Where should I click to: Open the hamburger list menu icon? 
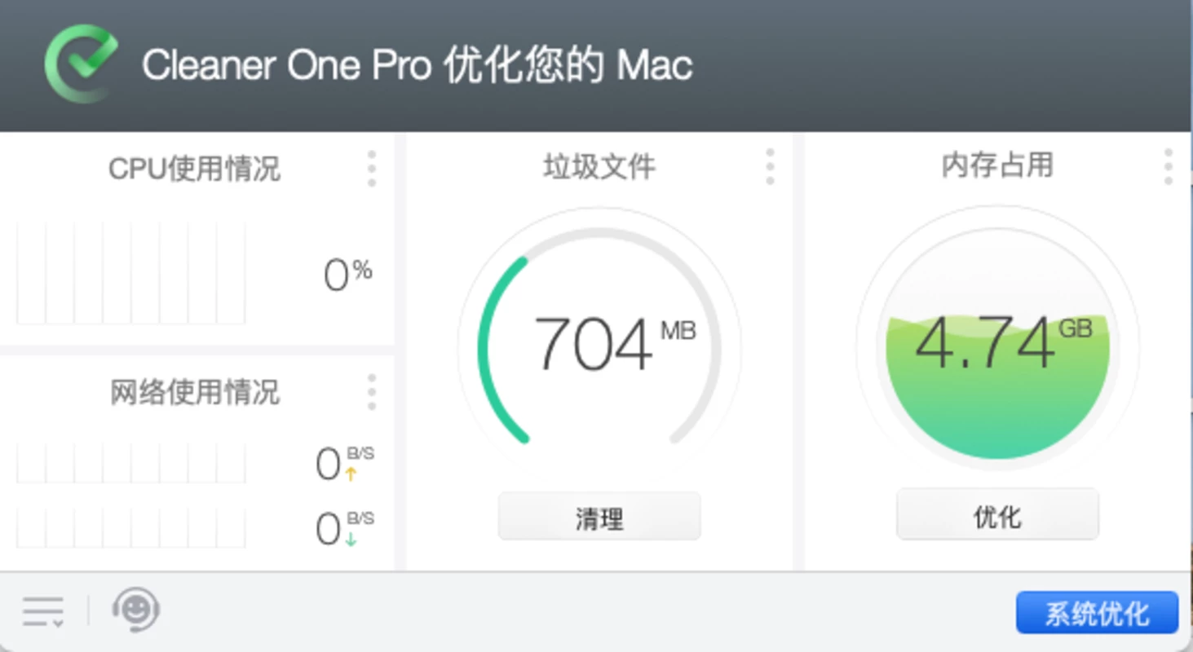(43, 611)
